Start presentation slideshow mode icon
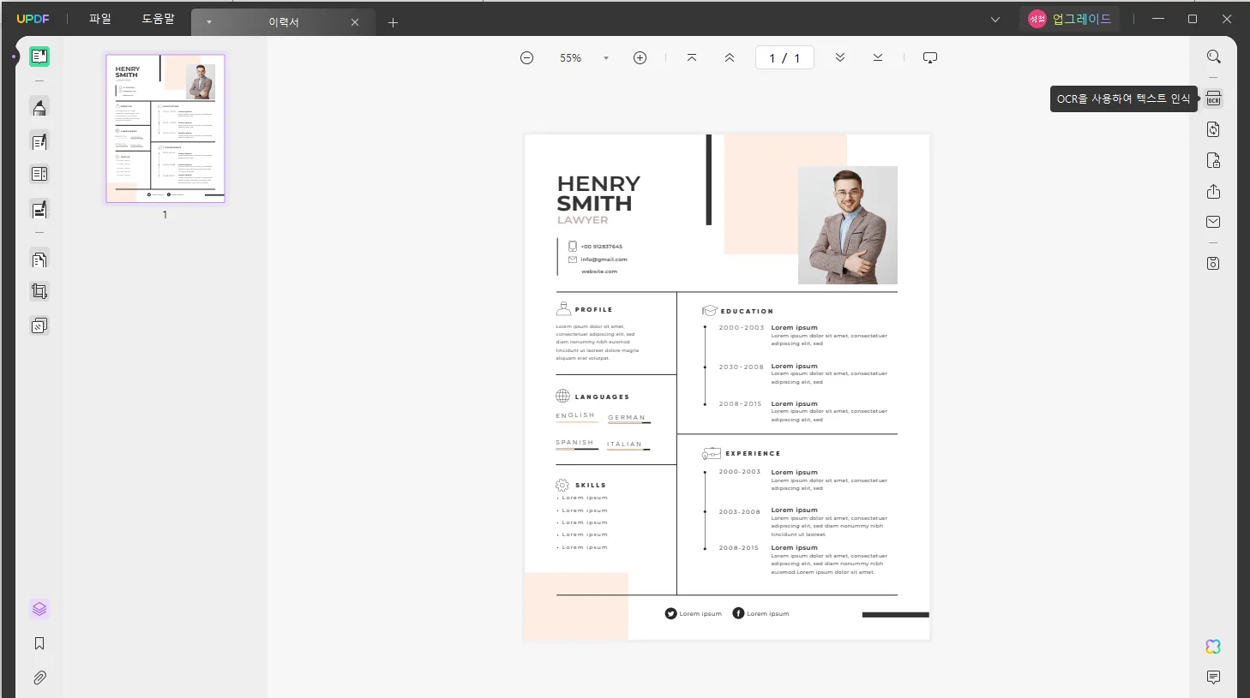This screenshot has width=1250, height=698. [930, 57]
